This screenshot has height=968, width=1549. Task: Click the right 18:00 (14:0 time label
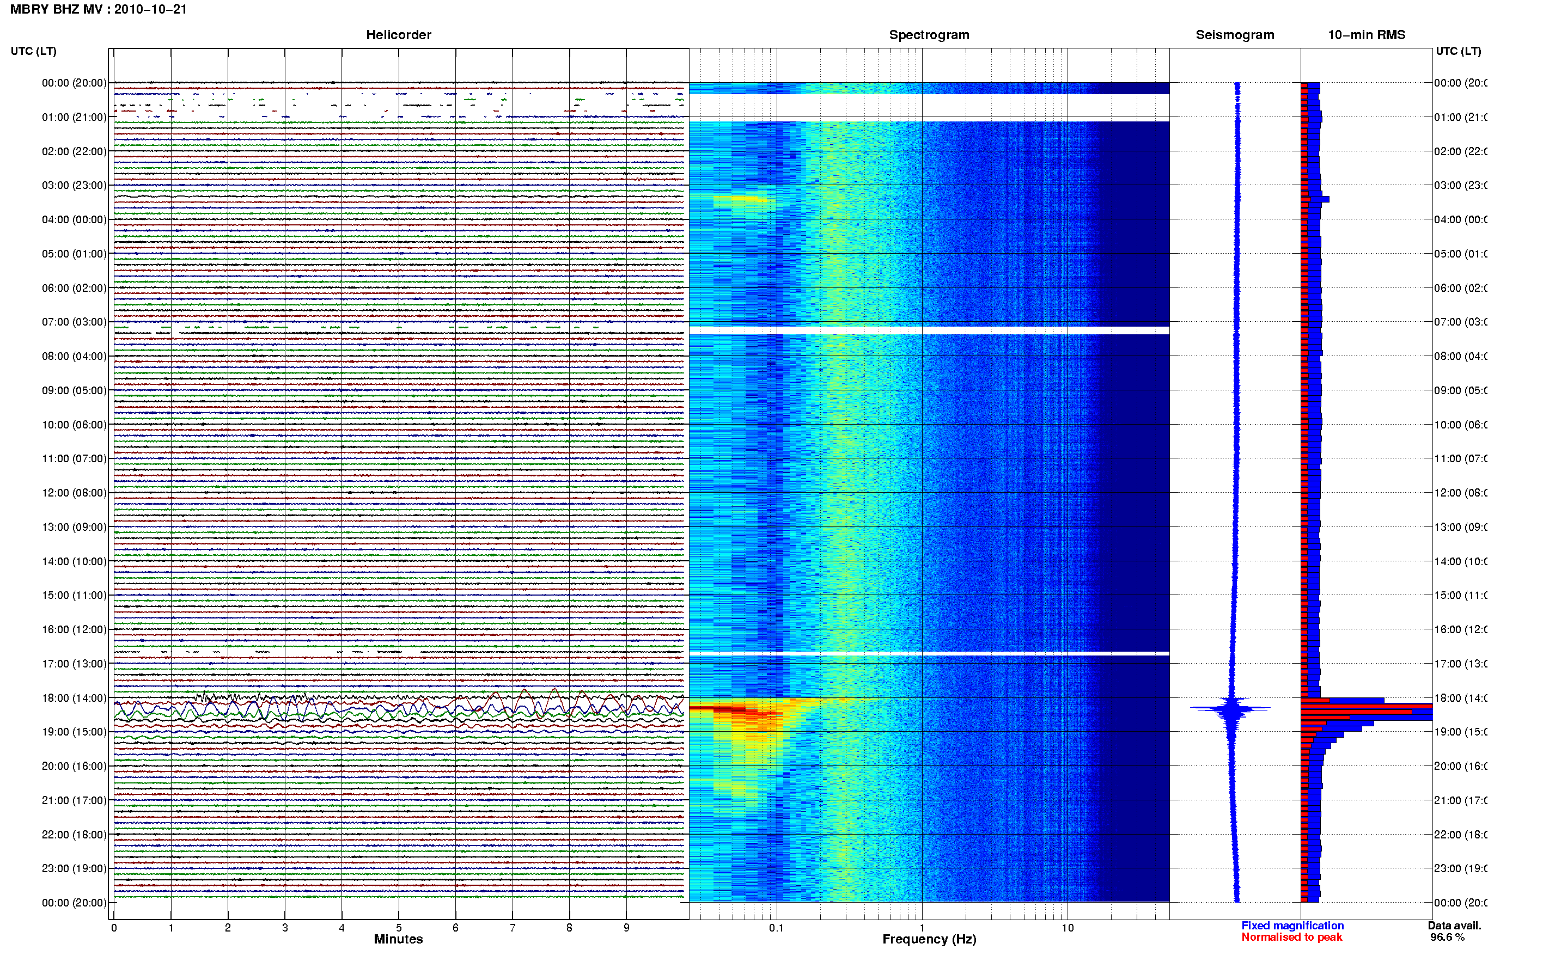pyautogui.click(x=1460, y=698)
